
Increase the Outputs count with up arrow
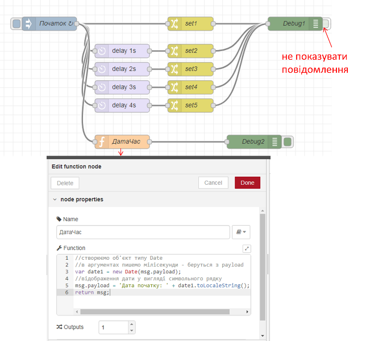(x=132, y=325)
